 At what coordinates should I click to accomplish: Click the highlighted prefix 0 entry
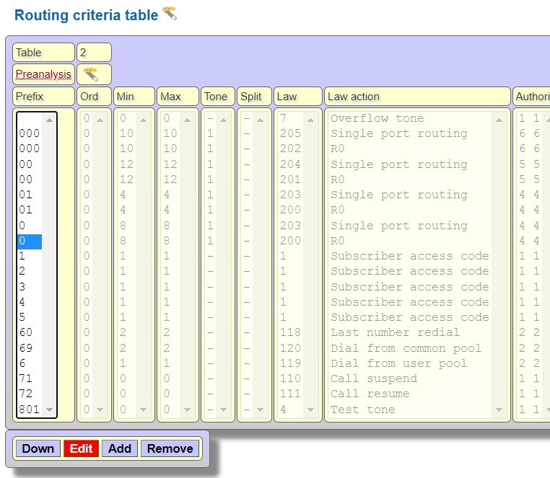coord(29,241)
